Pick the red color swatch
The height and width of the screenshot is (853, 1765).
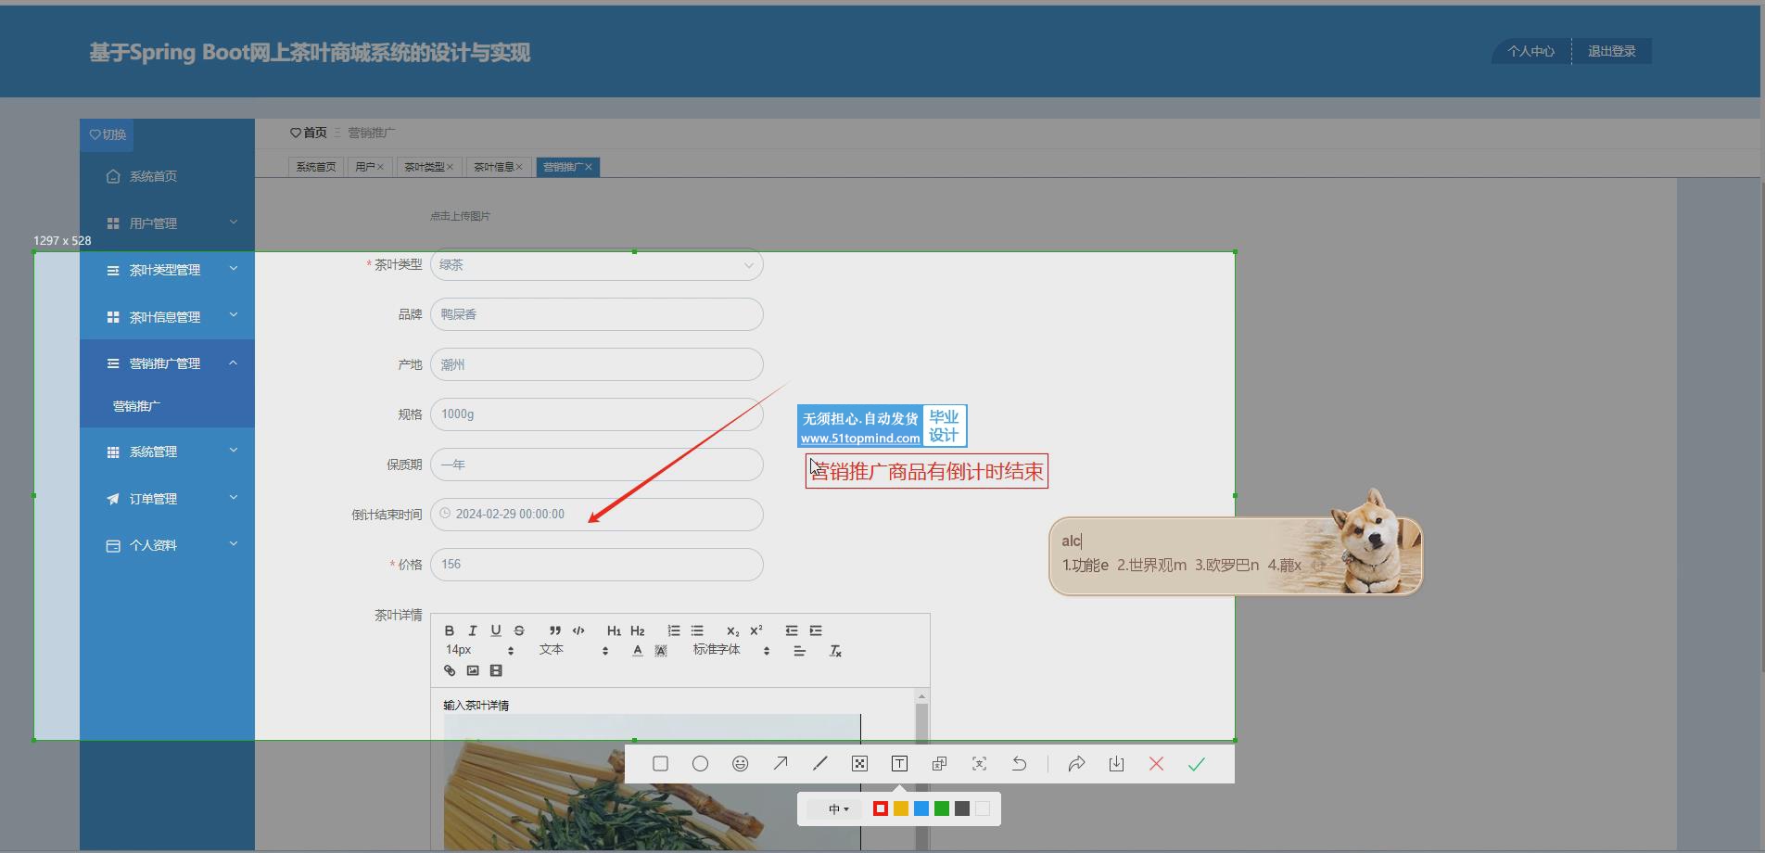pyautogui.click(x=881, y=809)
